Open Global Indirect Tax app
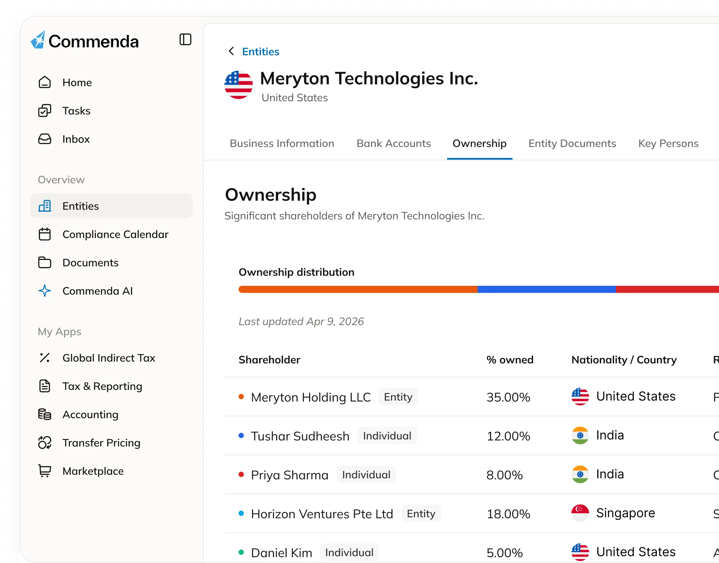 coord(111,358)
